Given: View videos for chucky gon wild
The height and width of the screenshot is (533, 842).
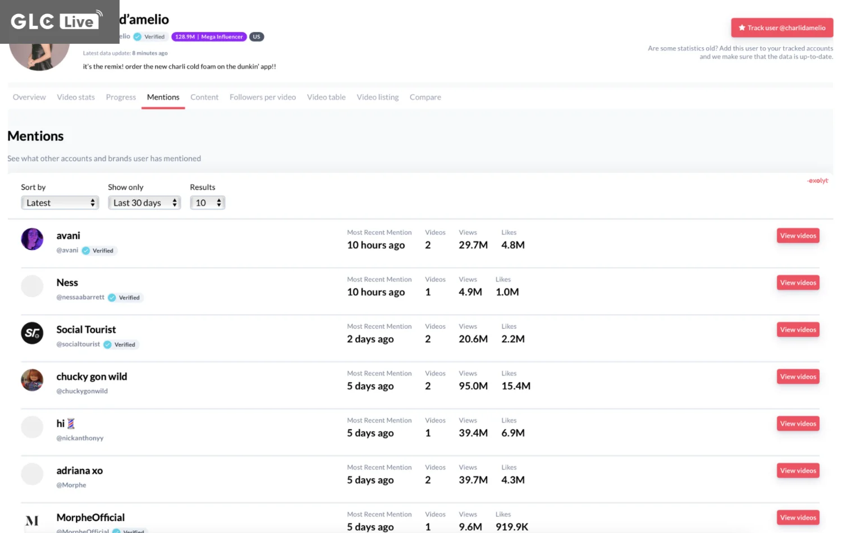Looking at the screenshot, I should pyautogui.click(x=798, y=376).
